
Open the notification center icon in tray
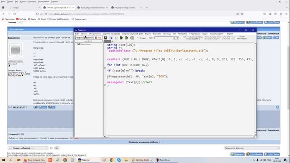click(x=285, y=160)
